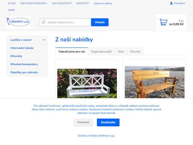Click the shopping cart icon
193x145 pixels.
pyautogui.click(x=163, y=22)
